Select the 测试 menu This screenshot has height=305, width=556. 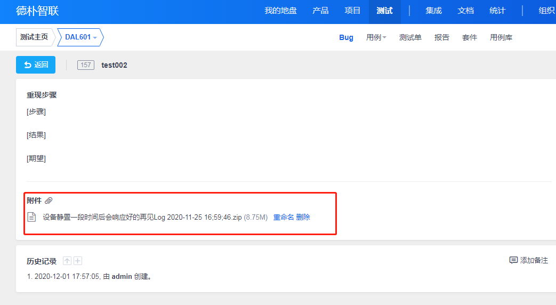tap(385, 11)
